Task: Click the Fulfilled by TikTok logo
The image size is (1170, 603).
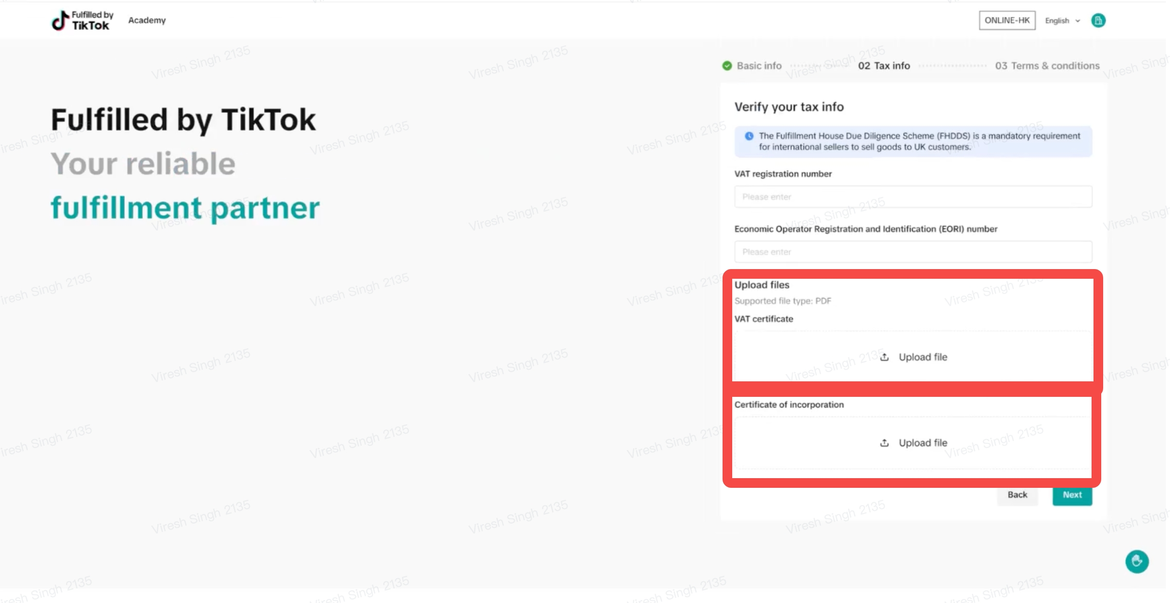Action: click(82, 20)
